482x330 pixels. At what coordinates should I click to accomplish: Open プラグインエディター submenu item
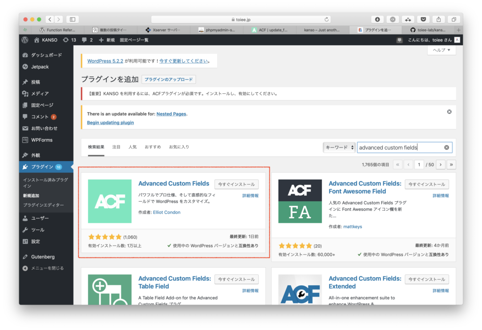pos(43,205)
